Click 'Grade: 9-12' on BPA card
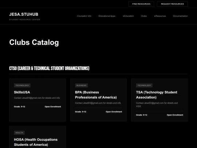This screenshot has height=148, width=197. click(81, 112)
